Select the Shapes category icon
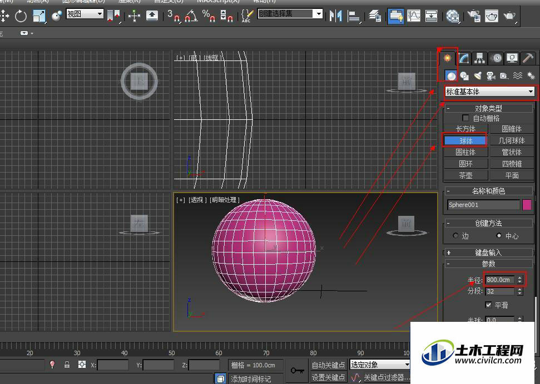The width and height of the screenshot is (540, 384). coord(464,75)
